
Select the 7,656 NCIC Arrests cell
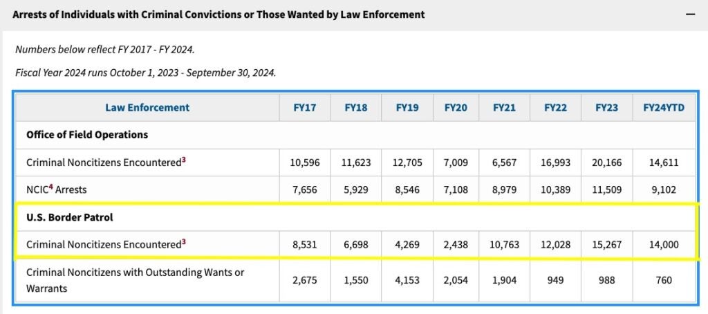pyautogui.click(x=305, y=189)
